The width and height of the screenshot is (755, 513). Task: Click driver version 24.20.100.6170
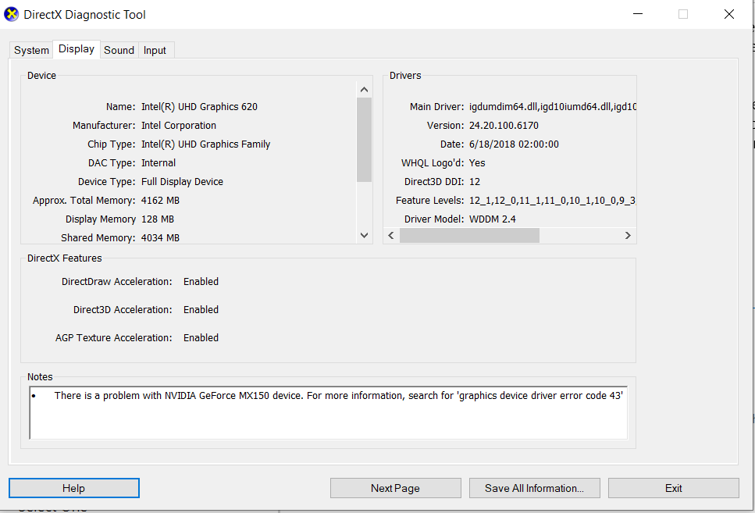coord(504,126)
